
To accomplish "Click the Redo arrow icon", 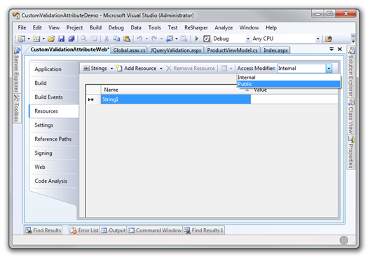I will point(154,38).
